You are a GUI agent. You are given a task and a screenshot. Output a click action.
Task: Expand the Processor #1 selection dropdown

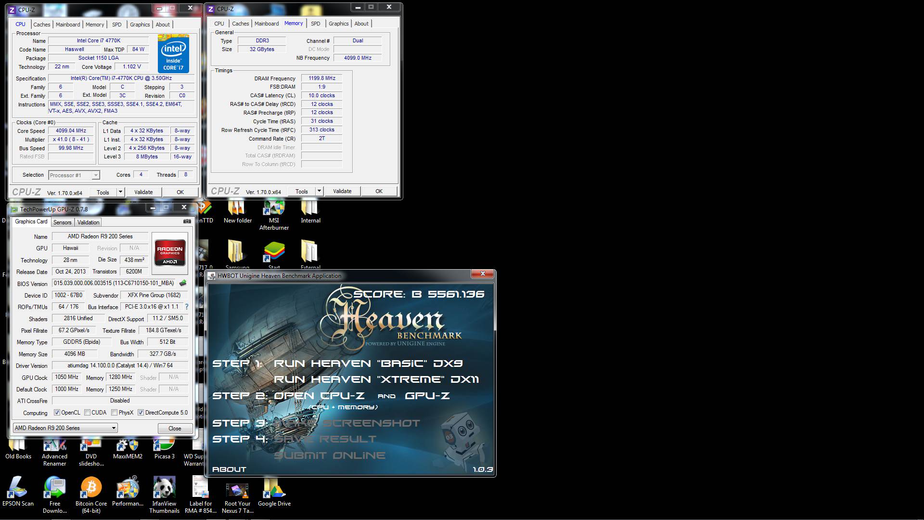tap(96, 175)
